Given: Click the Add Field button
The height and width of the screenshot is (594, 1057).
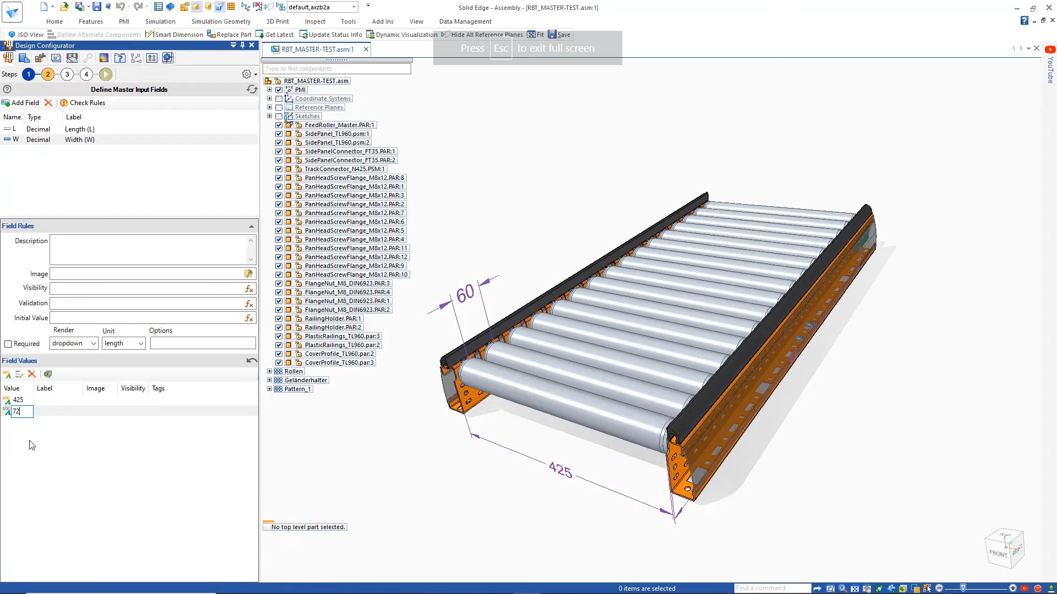Looking at the screenshot, I should click(20, 102).
